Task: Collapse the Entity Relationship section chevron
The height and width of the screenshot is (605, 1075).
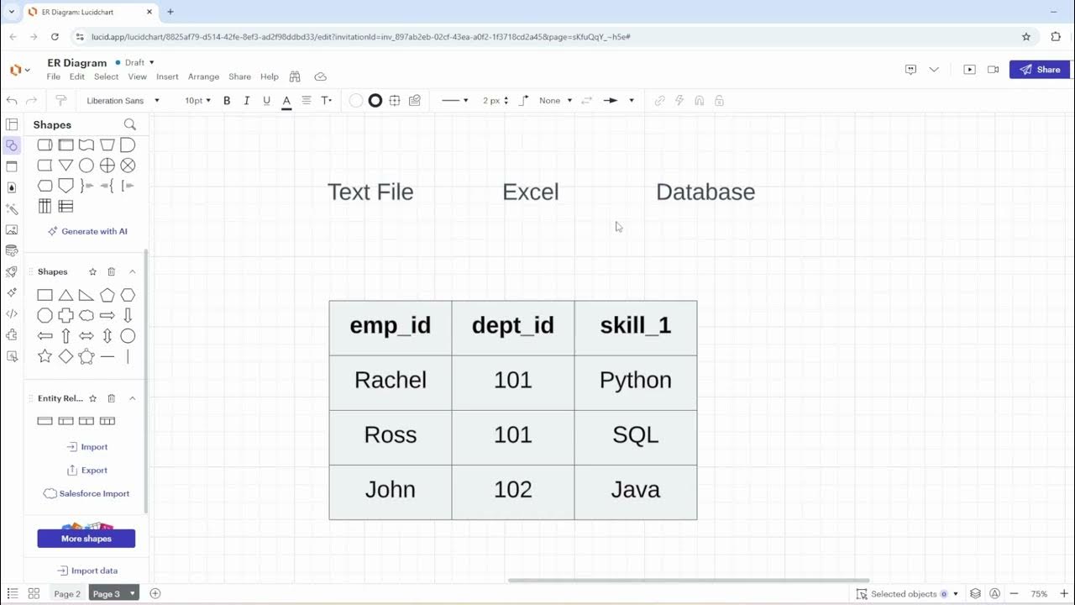Action: (x=132, y=398)
